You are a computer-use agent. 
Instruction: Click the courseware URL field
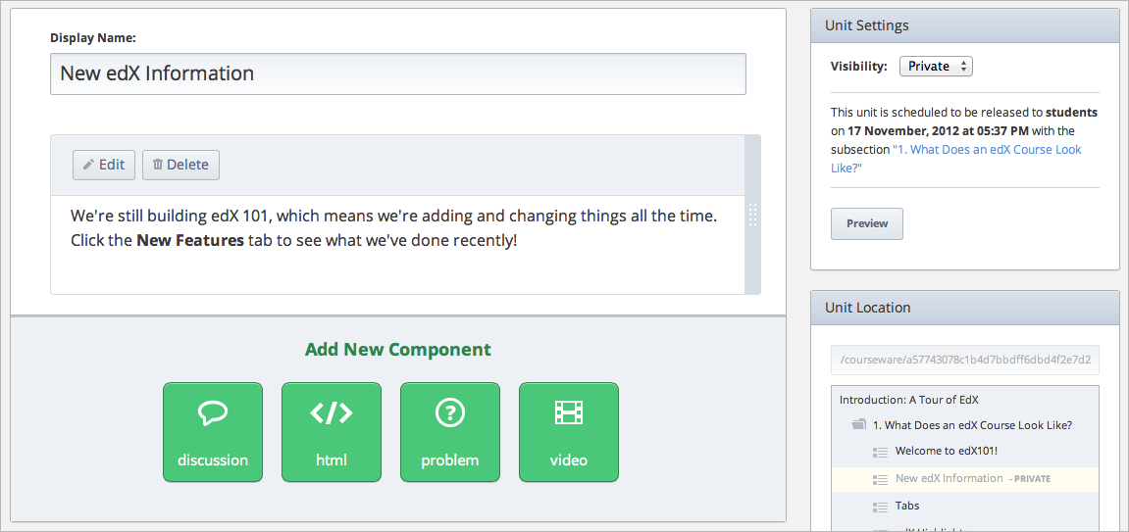(965, 360)
